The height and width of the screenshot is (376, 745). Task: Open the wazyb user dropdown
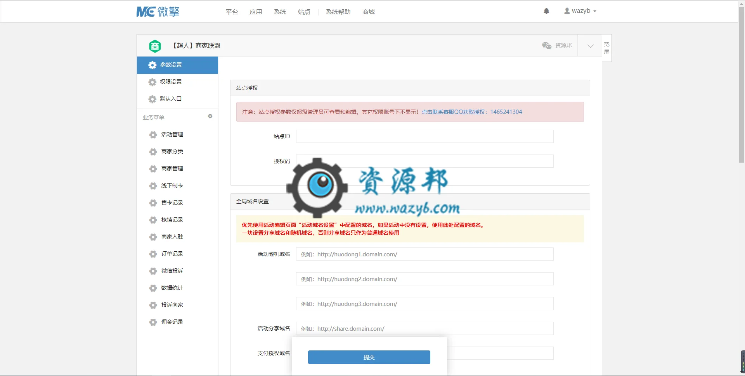tap(580, 11)
